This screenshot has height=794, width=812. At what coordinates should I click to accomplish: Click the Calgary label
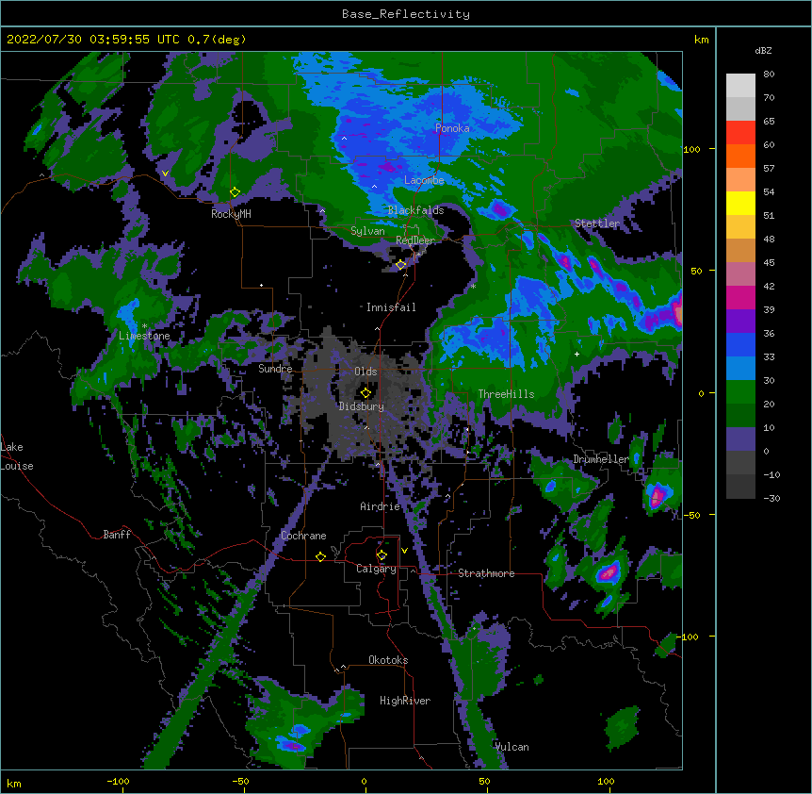tap(376, 569)
